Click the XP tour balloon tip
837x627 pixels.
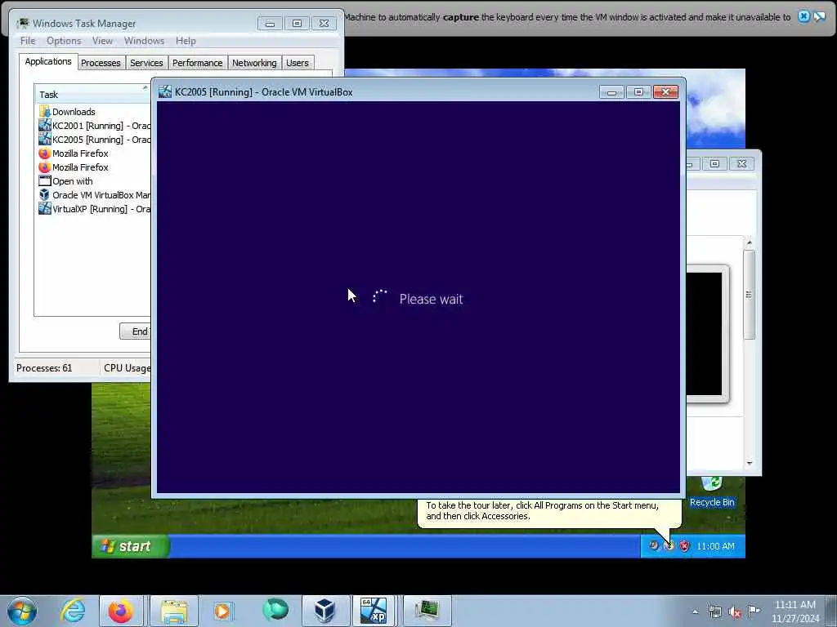550,512
